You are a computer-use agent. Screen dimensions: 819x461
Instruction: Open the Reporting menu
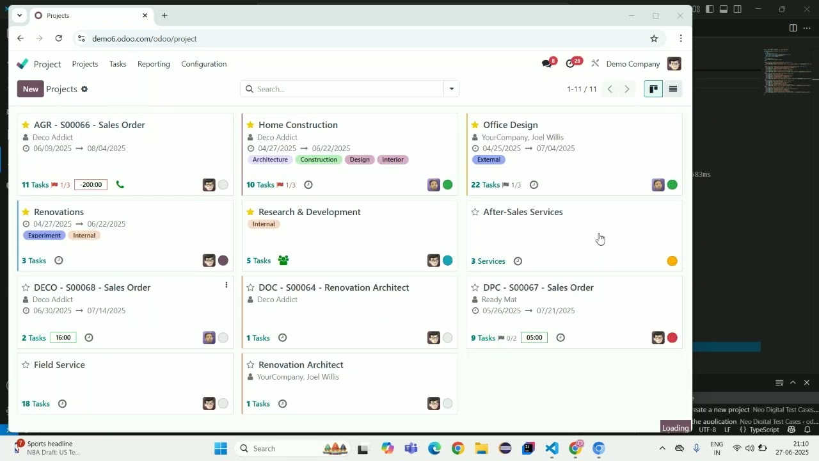154,64
